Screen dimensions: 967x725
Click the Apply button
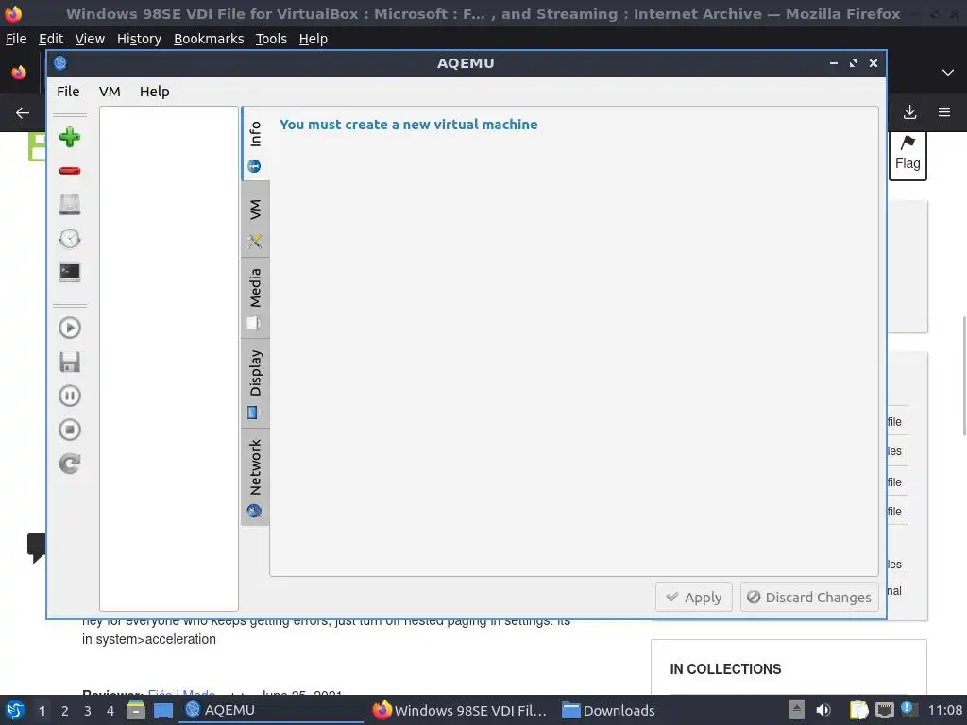click(694, 597)
